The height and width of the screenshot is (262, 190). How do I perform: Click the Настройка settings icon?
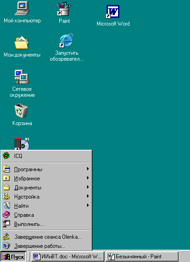point(6,196)
